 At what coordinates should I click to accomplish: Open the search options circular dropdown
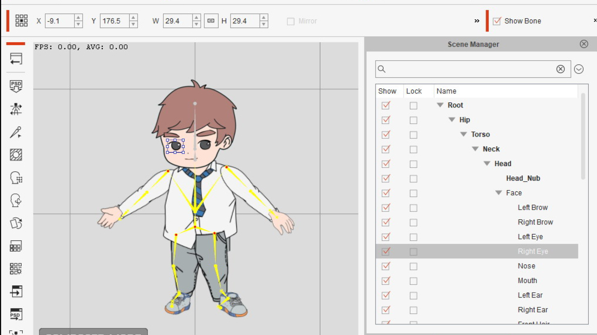(x=579, y=69)
